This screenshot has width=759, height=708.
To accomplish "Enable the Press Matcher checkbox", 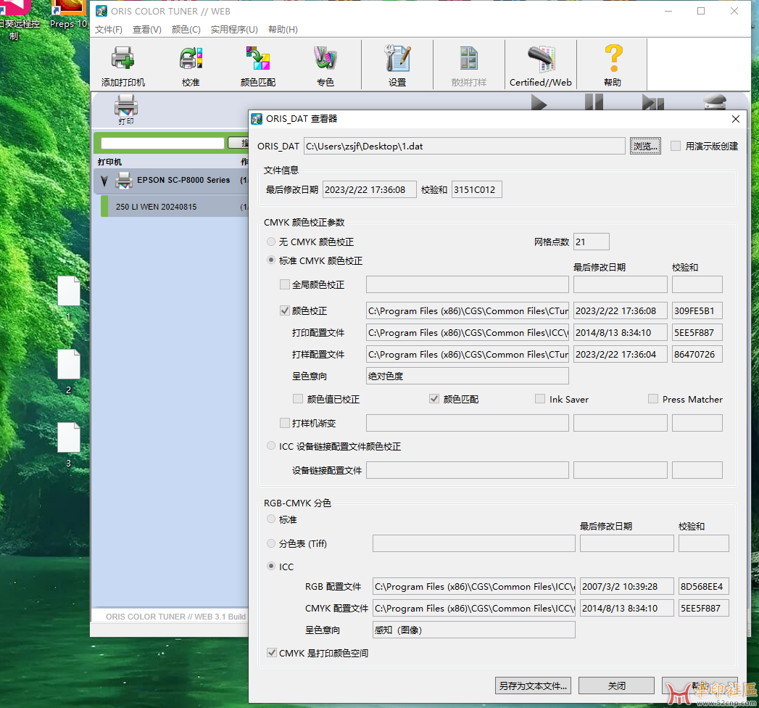I will pyautogui.click(x=653, y=398).
